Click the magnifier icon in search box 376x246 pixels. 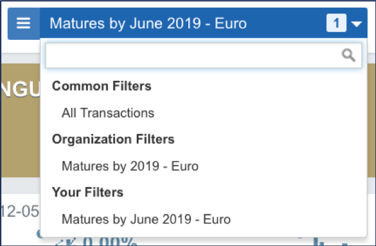[x=348, y=55]
